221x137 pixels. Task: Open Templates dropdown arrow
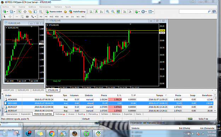click(x=153, y=12)
